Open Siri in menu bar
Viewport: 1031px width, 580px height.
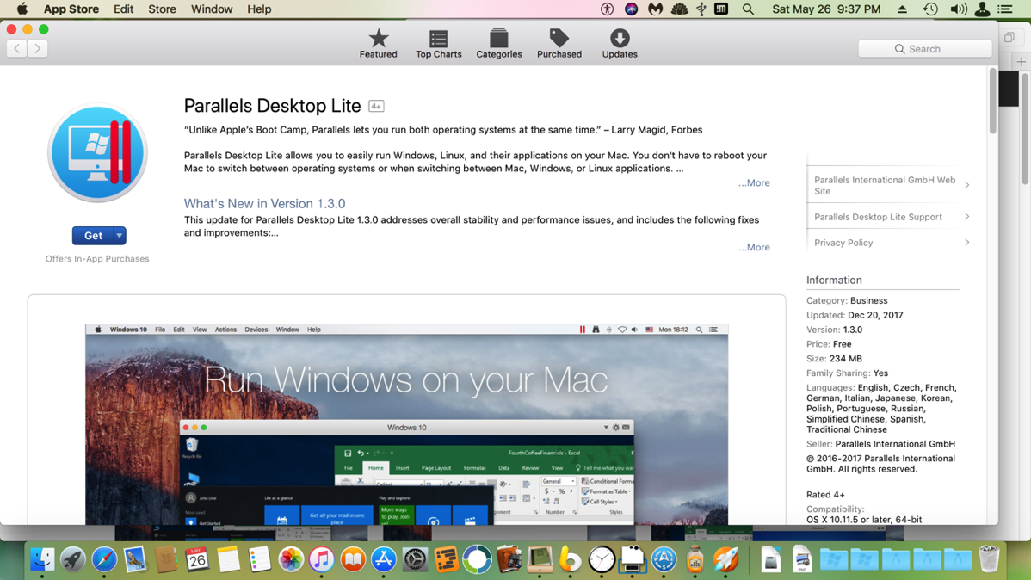pyautogui.click(x=631, y=9)
